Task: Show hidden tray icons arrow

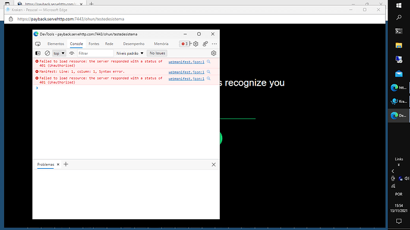Action: [393, 171]
